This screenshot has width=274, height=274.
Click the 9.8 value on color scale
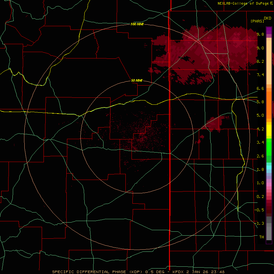260,34
